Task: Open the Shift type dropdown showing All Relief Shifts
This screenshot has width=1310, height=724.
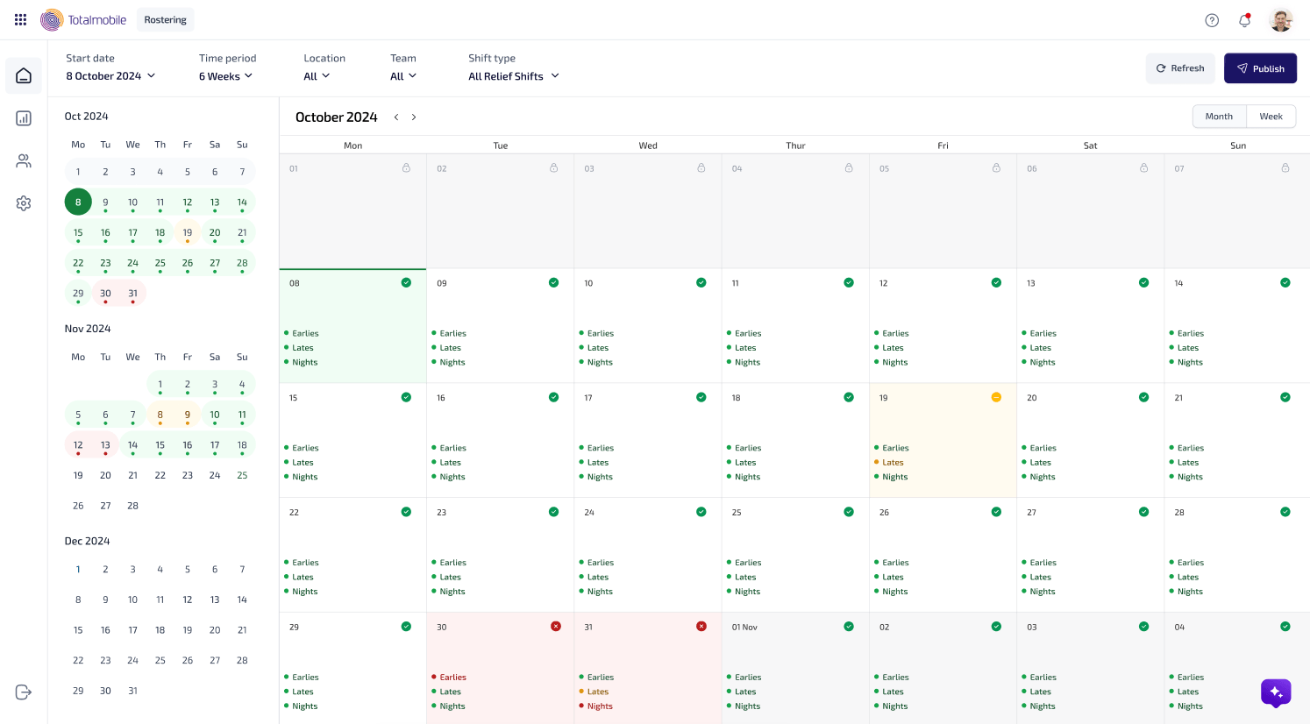Action: coord(514,76)
